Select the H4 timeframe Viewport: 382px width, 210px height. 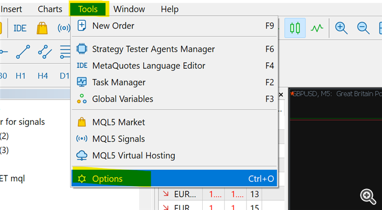pyautogui.click(x=43, y=75)
